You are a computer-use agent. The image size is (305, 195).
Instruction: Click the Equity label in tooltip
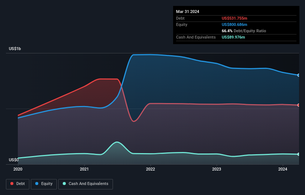(182, 24)
